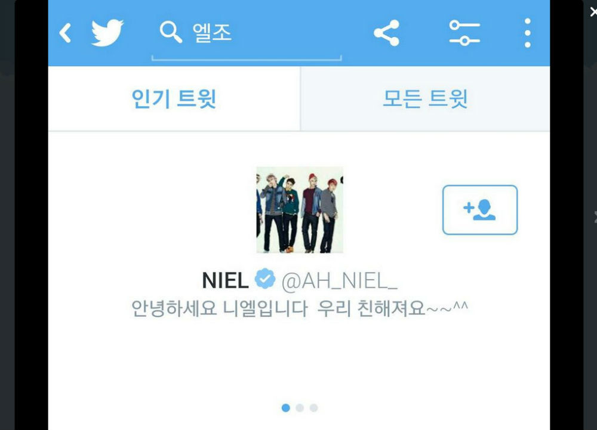Open the three-dot overflow menu
Image resolution: width=597 pixels, height=430 pixels.
pyautogui.click(x=527, y=33)
